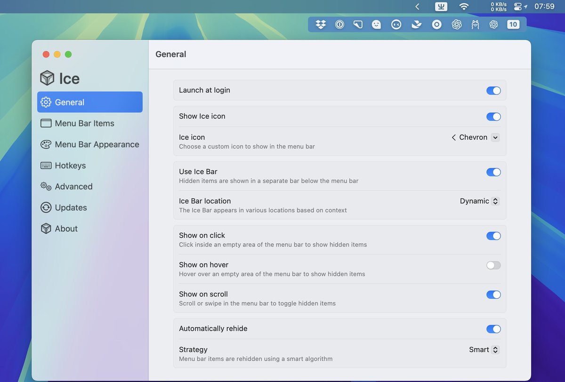This screenshot has height=382, width=565.
Task: Click the network speed KB/s indicator
Action: 499,7
